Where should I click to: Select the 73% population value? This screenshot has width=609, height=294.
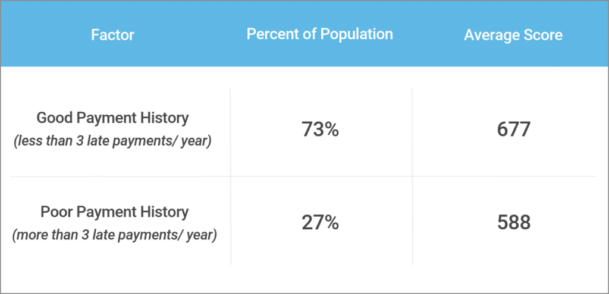click(321, 129)
